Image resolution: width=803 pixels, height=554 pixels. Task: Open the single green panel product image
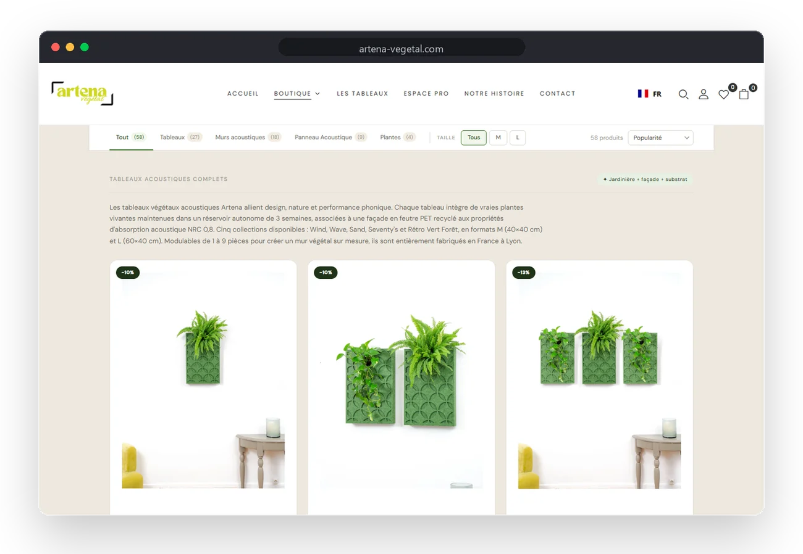coord(203,379)
